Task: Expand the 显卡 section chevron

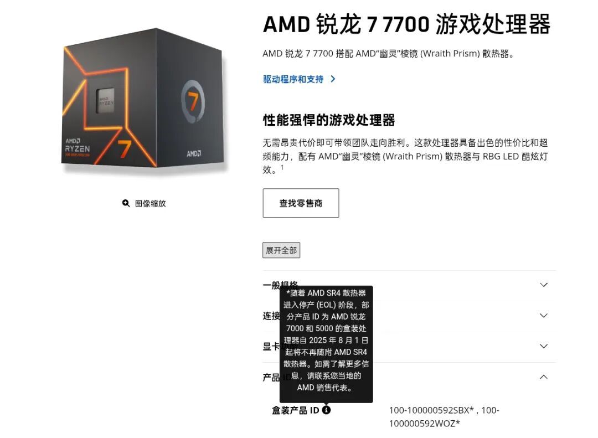Action: (544, 347)
